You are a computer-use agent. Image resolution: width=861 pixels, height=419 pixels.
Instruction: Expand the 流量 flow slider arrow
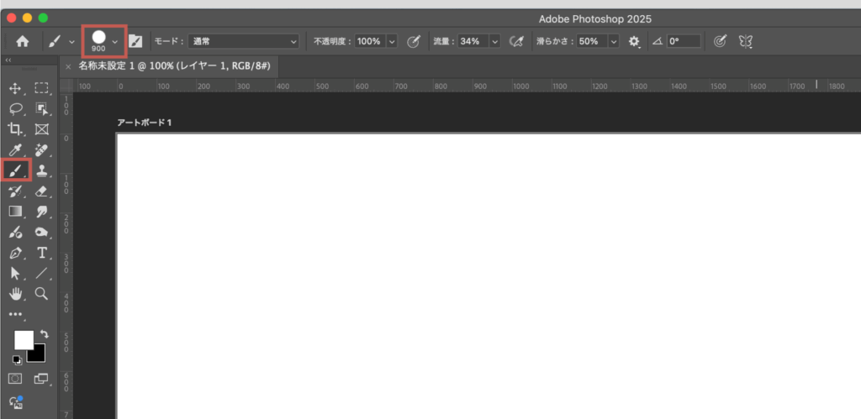494,41
